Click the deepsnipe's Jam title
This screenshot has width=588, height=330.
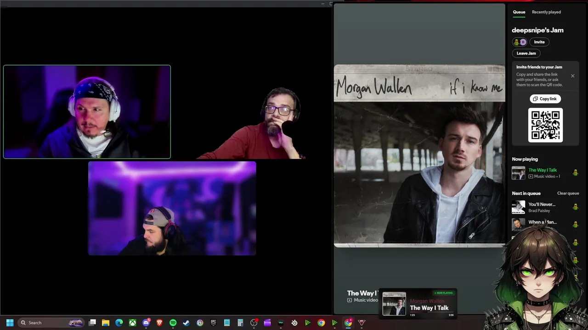tap(537, 30)
